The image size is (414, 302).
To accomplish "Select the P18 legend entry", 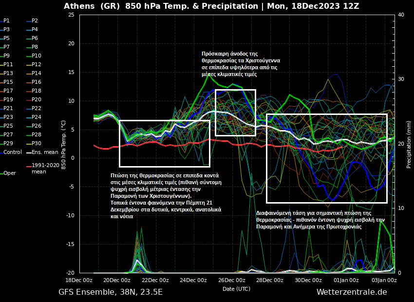I will point(37,91).
